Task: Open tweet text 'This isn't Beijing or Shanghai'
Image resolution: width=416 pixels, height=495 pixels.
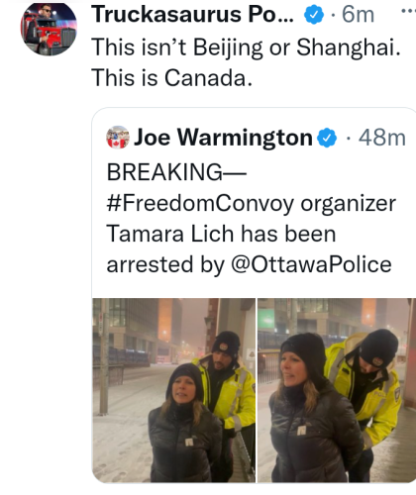Action: pos(247,48)
